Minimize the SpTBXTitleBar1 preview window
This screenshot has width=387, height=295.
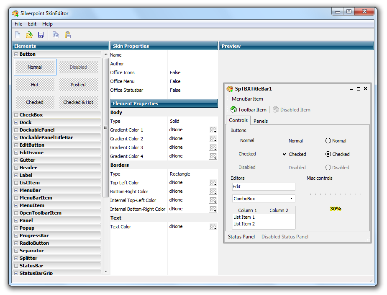coord(351,89)
